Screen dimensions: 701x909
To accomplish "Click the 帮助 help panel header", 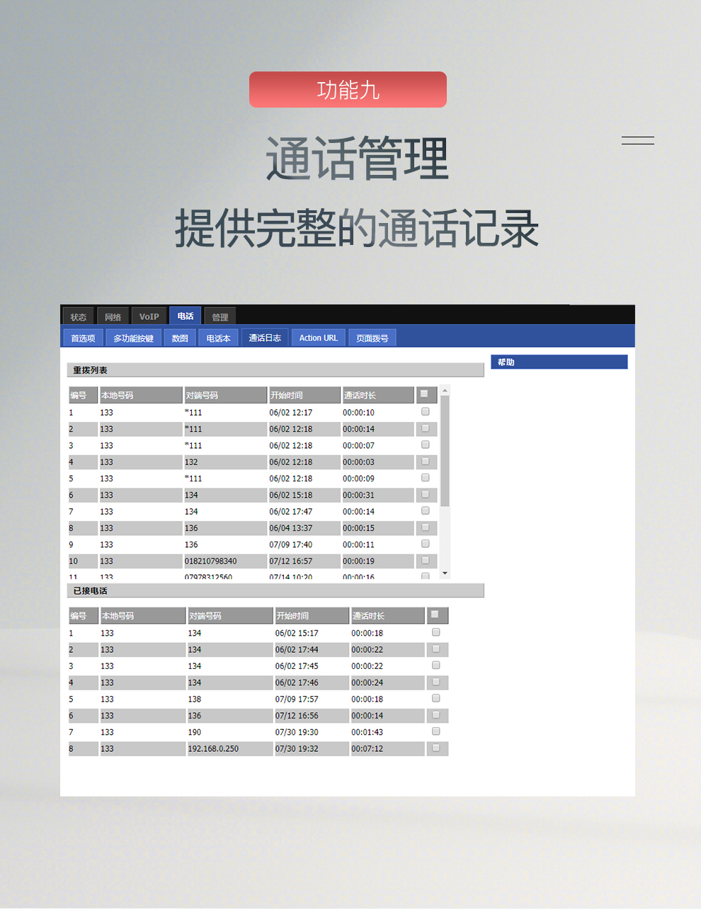I will (559, 362).
